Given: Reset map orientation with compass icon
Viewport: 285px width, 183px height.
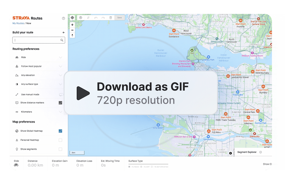Looking at the screenshot, I should pos(72,35).
